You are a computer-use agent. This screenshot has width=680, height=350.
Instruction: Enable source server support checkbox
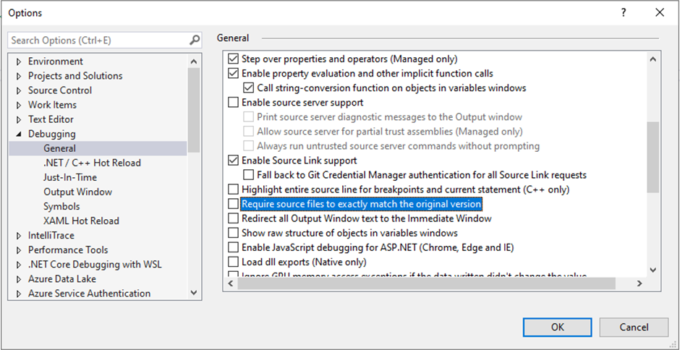click(x=233, y=103)
